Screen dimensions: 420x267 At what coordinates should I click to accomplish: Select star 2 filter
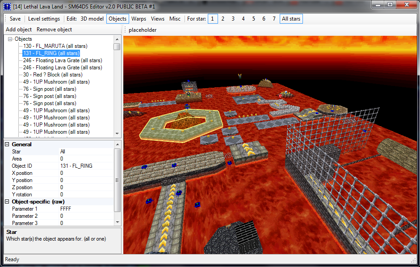(x=223, y=19)
